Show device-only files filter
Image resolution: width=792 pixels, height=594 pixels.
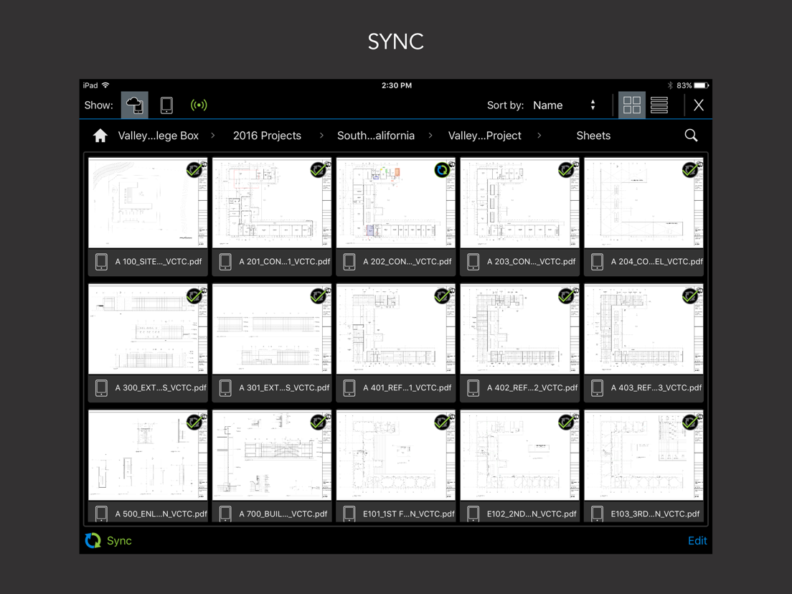[x=166, y=105]
